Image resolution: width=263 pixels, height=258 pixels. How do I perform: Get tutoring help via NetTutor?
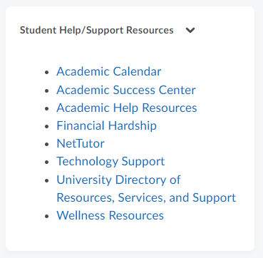coord(81,144)
